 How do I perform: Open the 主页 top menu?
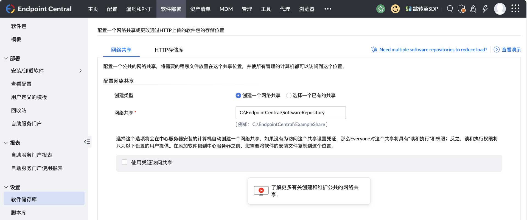coord(93,9)
